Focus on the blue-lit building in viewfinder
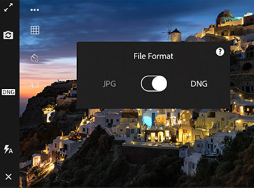This screenshot has width=254, height=188. click(x=148, y=120)
